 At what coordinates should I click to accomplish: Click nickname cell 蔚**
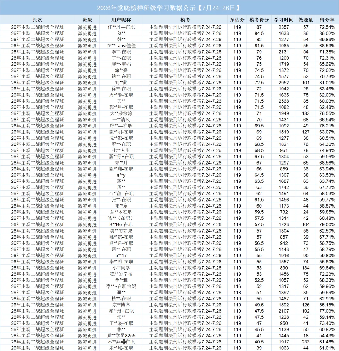coord(121,181)
